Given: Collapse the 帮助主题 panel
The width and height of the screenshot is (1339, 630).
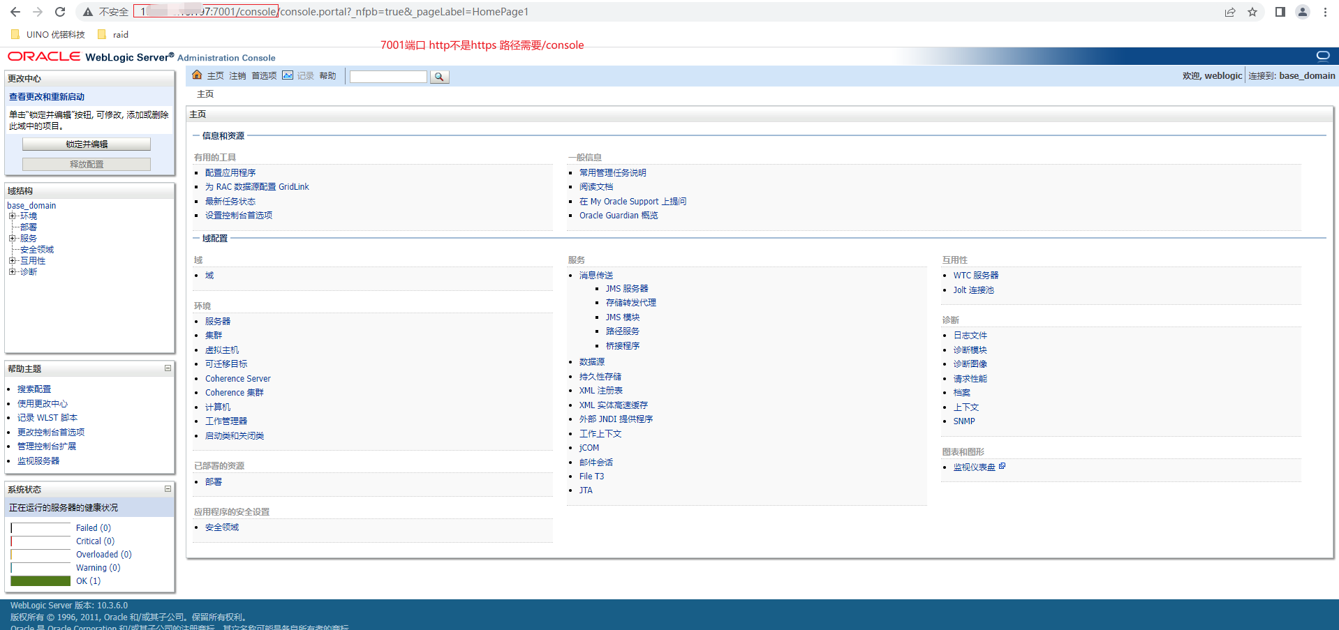Looking at the screenshot, I should coord(168,368).
